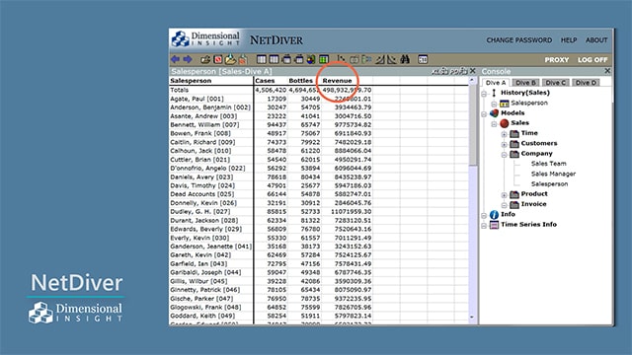Close the Console panel
This screenshot has width=632, height=355.
coord(607,71)
